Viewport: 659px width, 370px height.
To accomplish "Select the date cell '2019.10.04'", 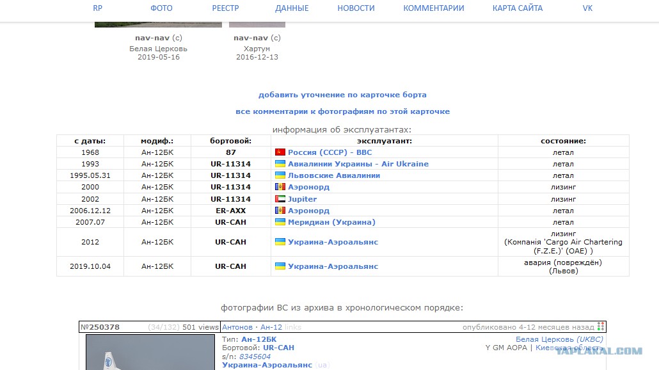I will 90,266.
